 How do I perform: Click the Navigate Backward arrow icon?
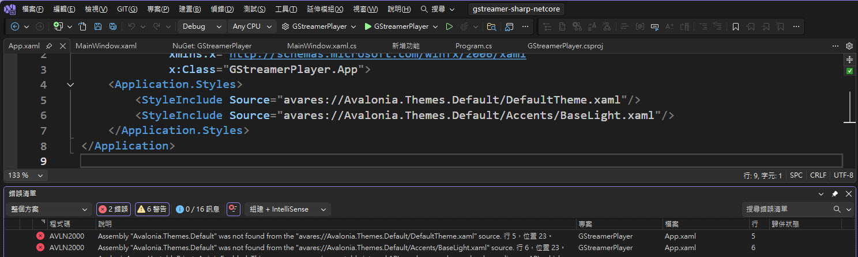click(x=15, y=26)
